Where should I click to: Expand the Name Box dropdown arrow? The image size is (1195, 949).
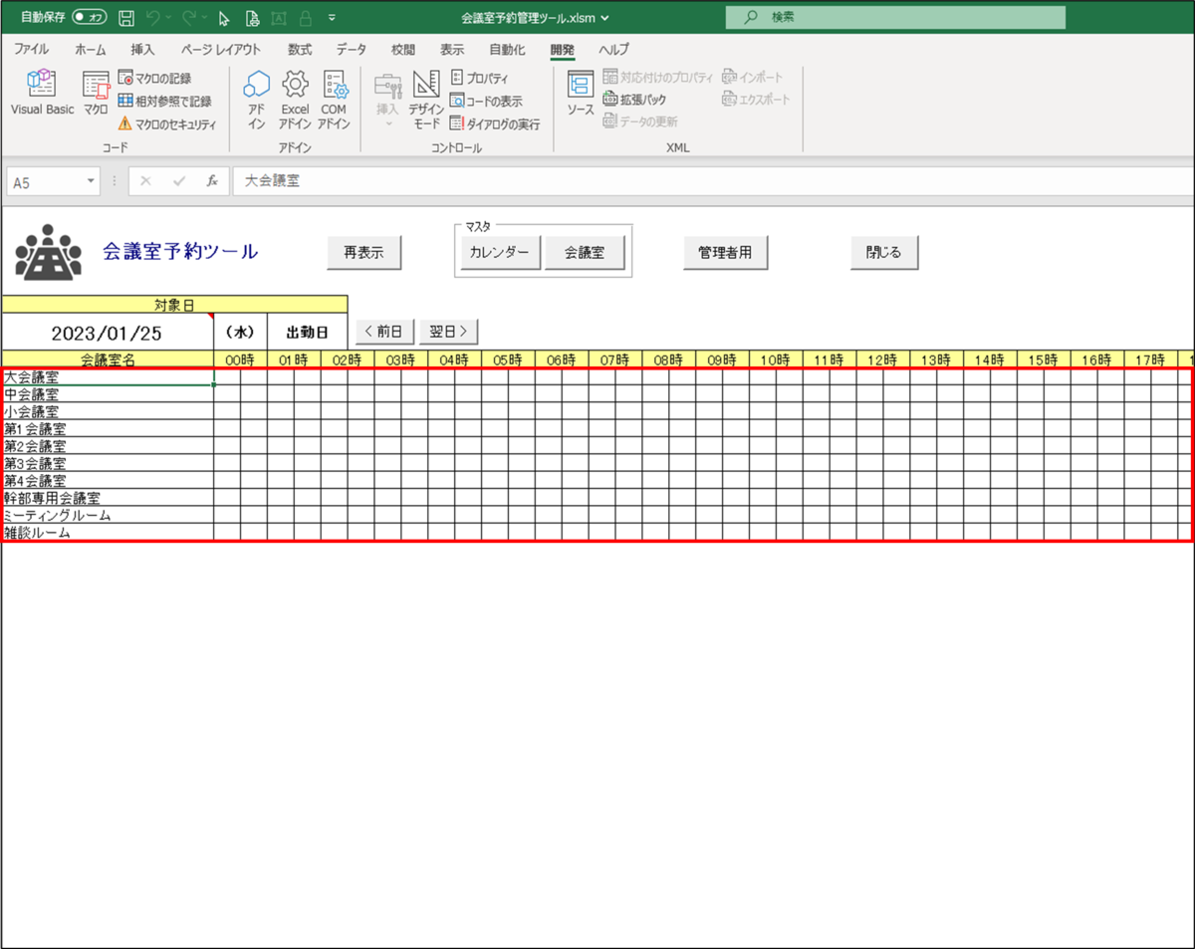click(92, 182)
